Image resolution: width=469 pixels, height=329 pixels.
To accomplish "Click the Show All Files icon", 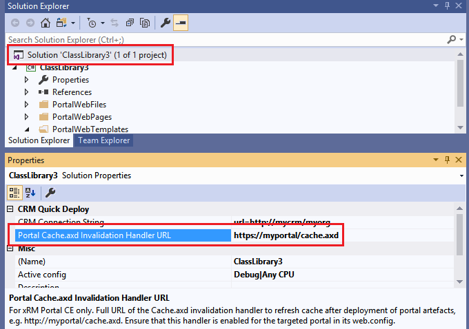I will 145,23.
